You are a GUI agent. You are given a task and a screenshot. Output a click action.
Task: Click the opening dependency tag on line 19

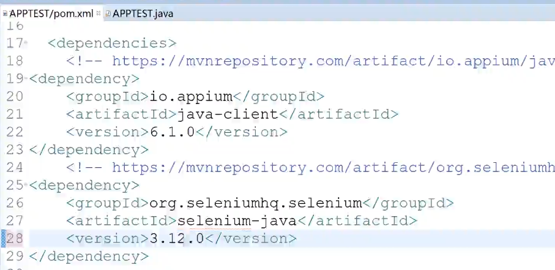(x=84, y=78)
